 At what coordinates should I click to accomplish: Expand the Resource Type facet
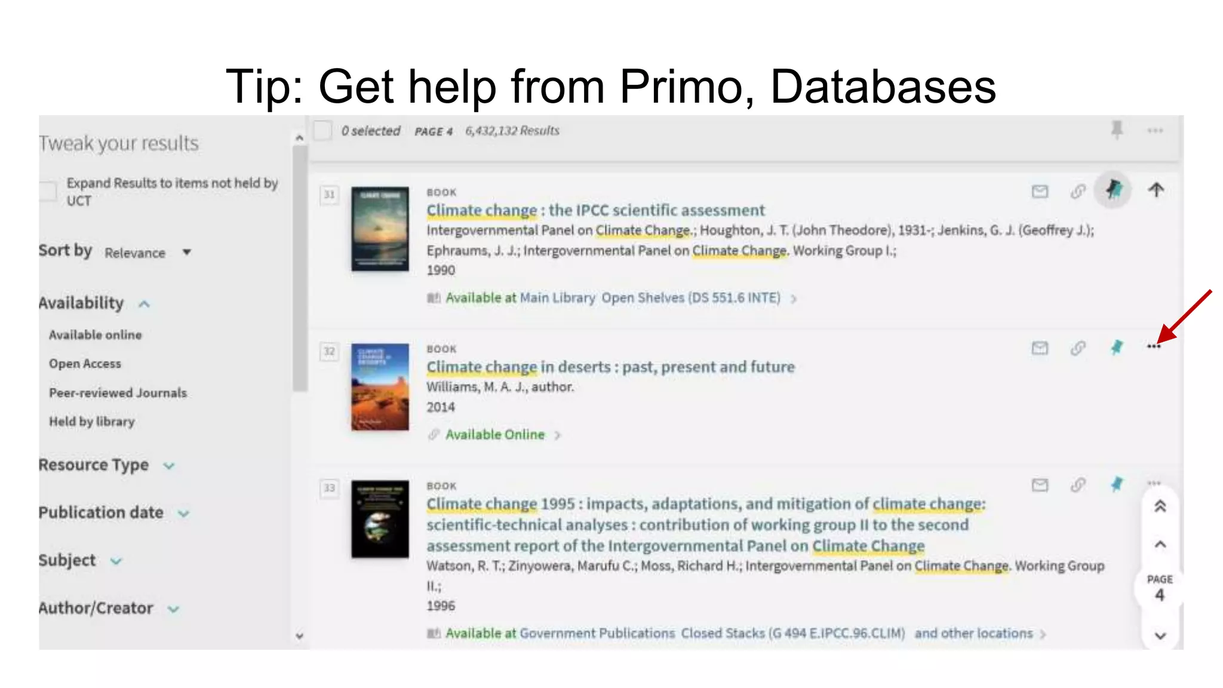point(169,466)
